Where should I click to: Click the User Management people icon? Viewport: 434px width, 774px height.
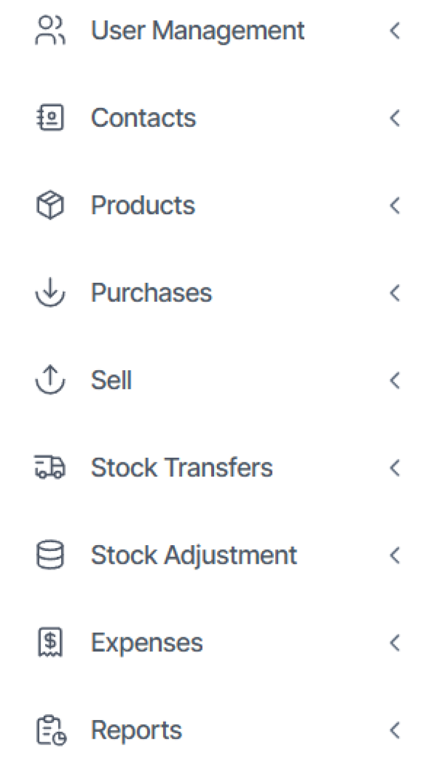50,31
